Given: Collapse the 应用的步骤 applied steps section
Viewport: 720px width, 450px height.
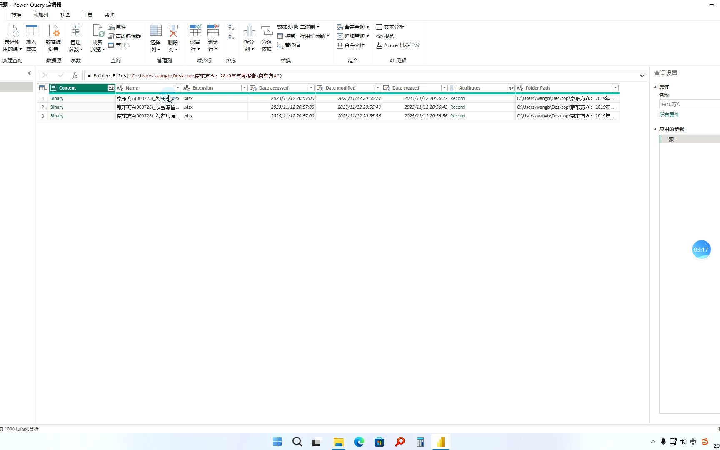Looking at the screenshot, I should pyautogui.click(x=655, y=129).
